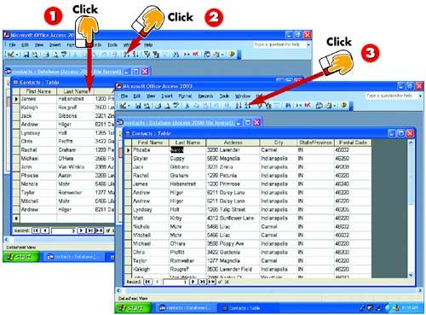Click Sort Ascending icon in front Access window
Viewport: 426px width, 315px height.
coord(239,106)
